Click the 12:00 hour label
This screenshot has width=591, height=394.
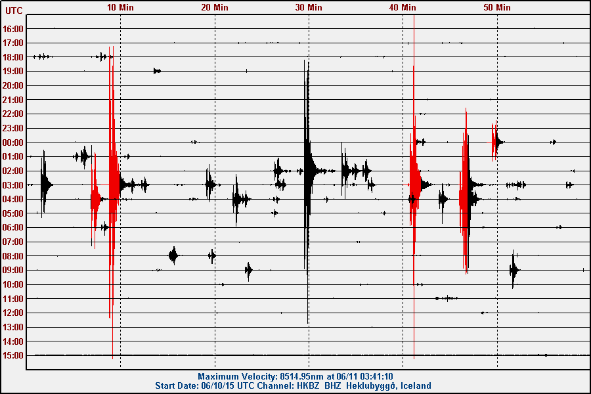coord(13,313)
